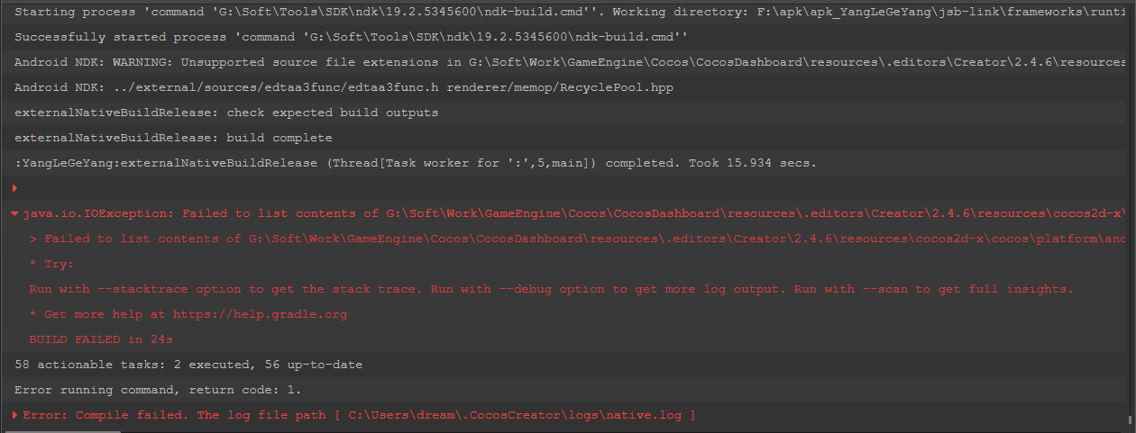Expand the collapsed red arrow log entry

pyautogui.click(x=15, y=188)
